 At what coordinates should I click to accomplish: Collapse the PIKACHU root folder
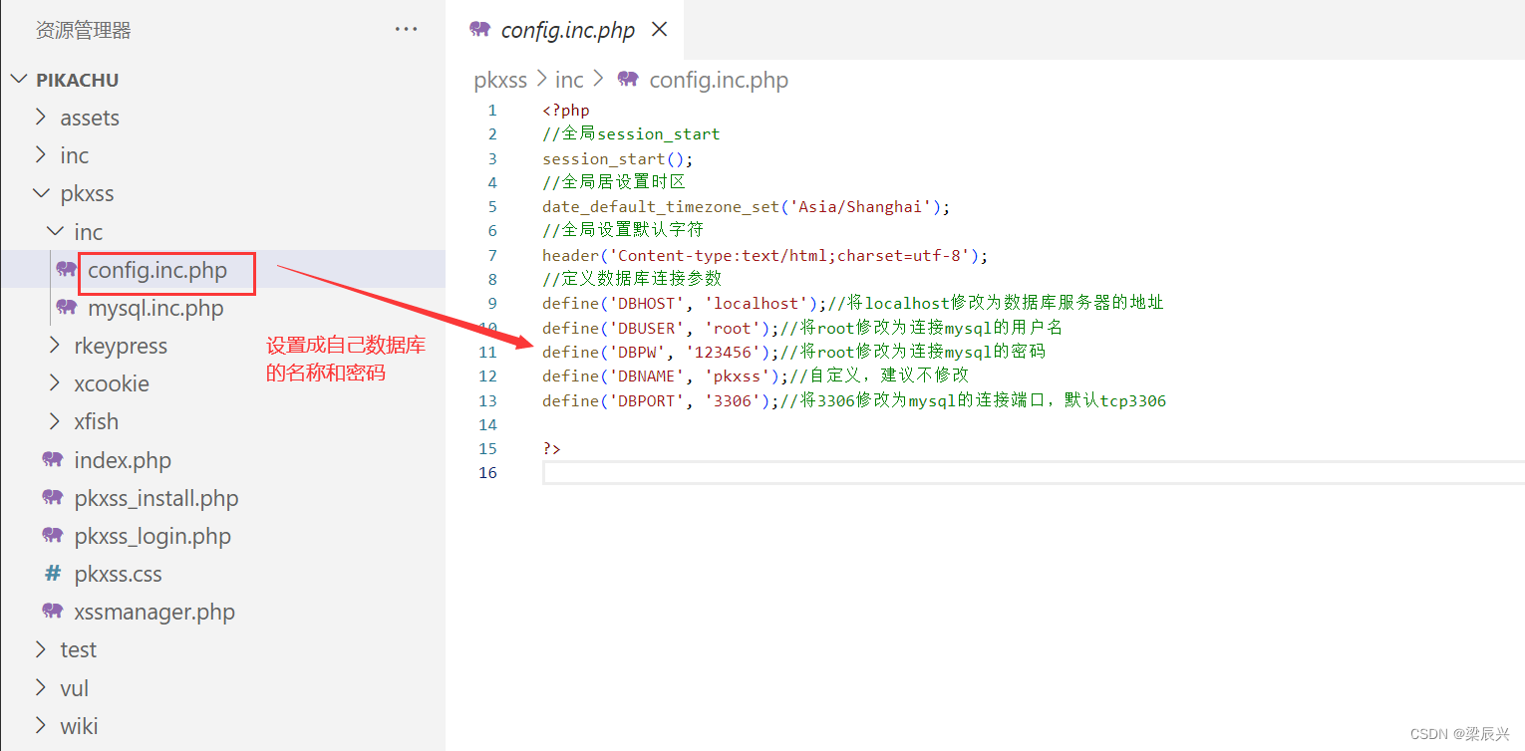coord(20,80)
